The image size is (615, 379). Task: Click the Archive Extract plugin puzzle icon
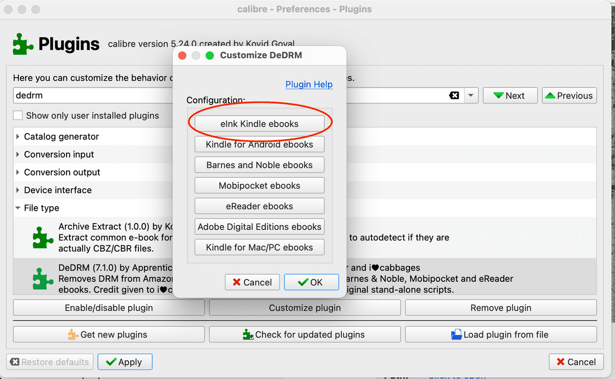(x=43, y=237)
